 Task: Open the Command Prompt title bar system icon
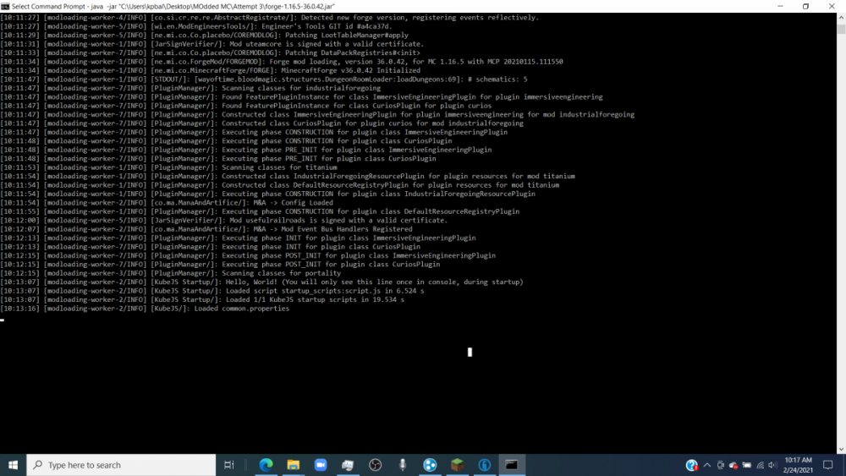pyautogui.click(x=5, y=6)
